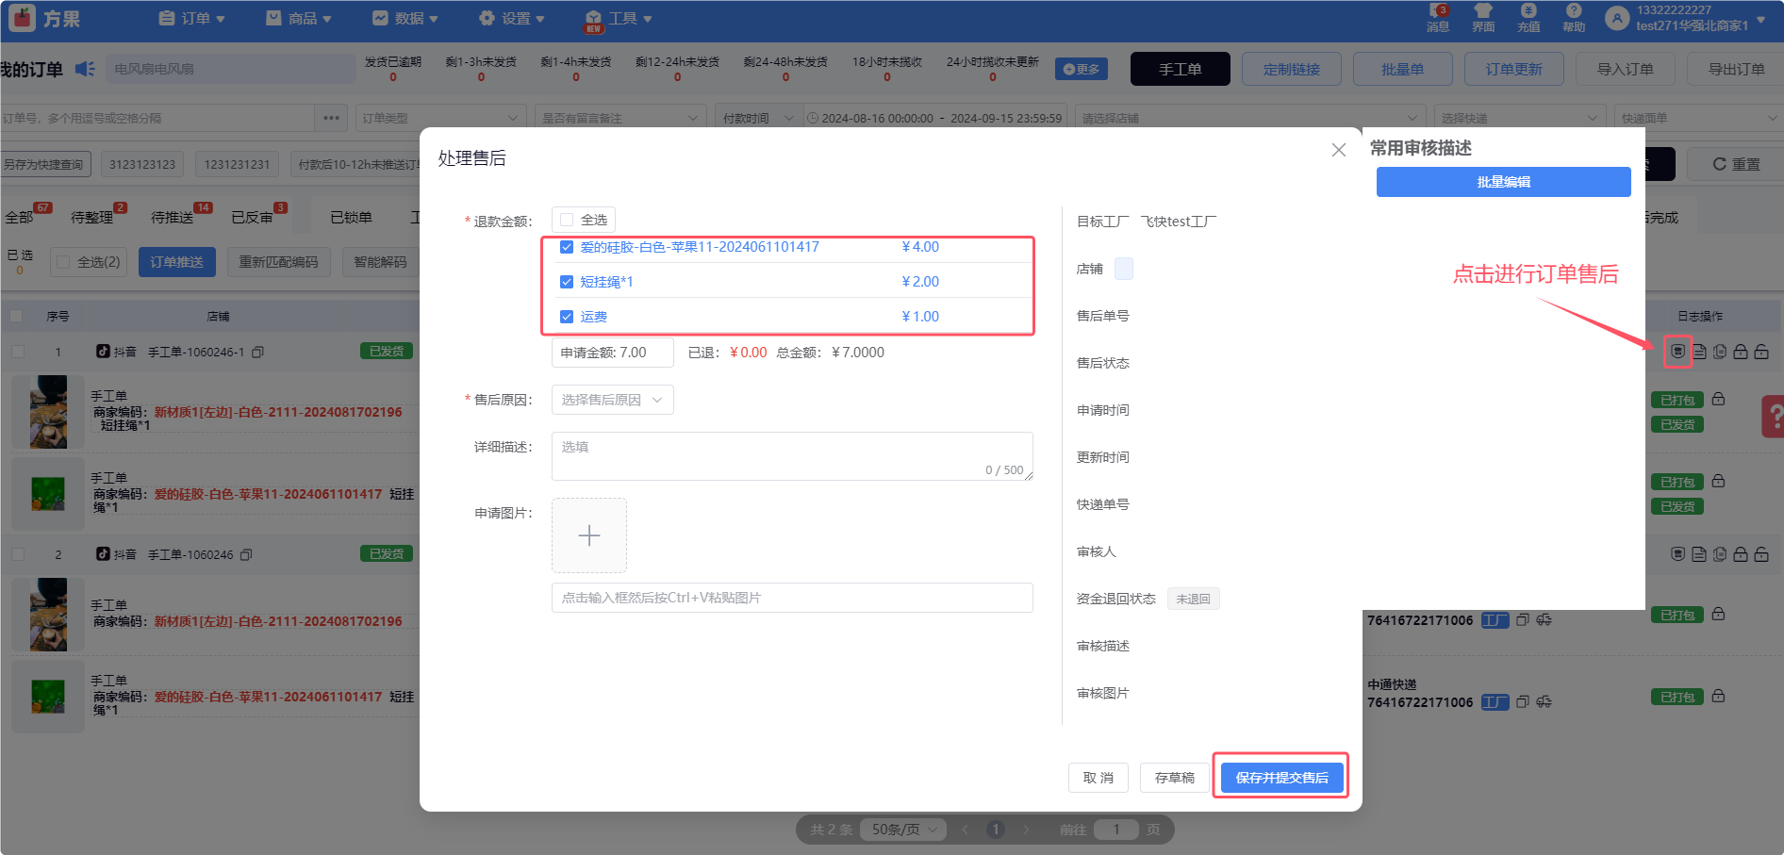This screenshot has width=1784, height=855.
Task: Copy order number 手工单-1060246-1 via copy icon
Action: pyautogui.click(x=257, y=353)
